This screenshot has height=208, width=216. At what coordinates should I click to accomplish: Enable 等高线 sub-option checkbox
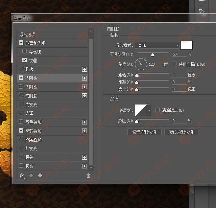(24, 51)
